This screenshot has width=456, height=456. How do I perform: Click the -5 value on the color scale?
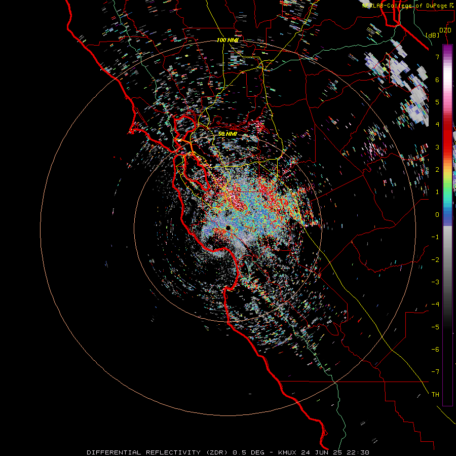pyautogui.click(x=435, y=327)
